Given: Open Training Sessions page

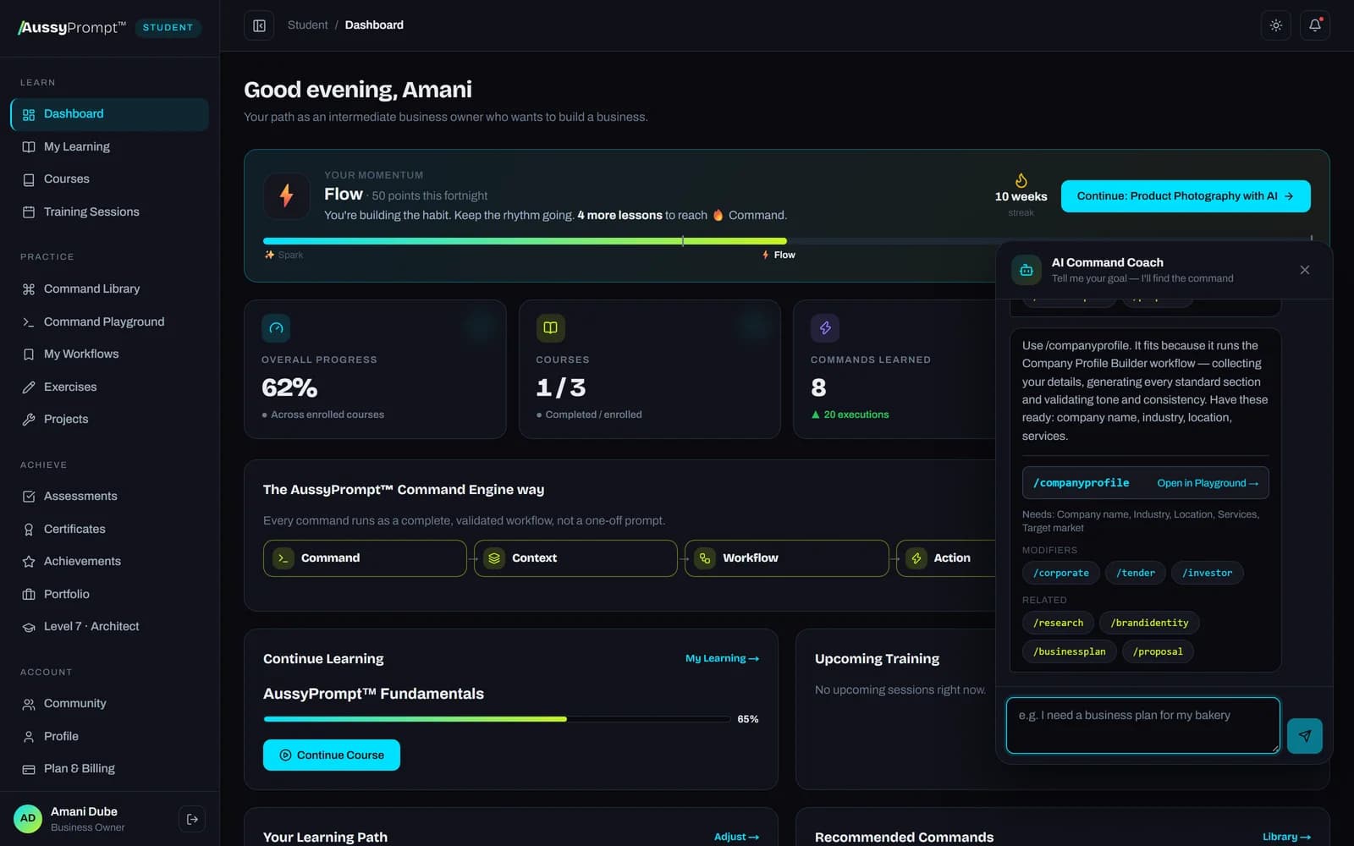Looking at the screenshot, I should point(110,211).
